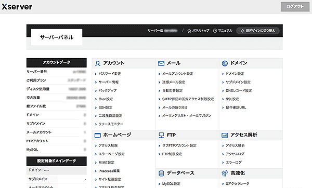Open 自動応答設定

tap(172, 90)
